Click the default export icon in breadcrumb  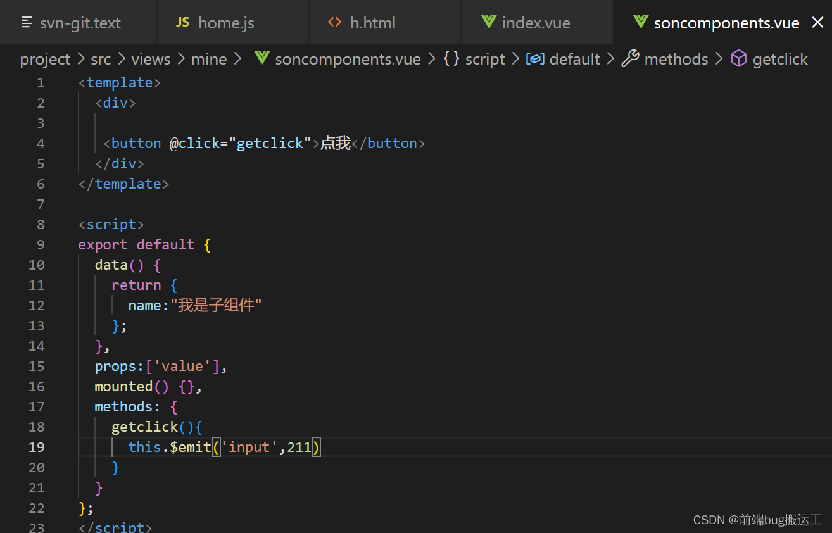(535, 58)
